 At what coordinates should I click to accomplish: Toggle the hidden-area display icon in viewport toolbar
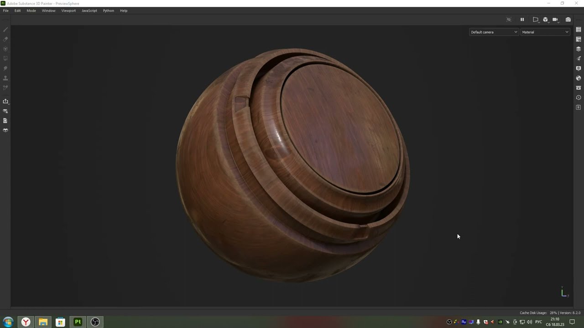coord(509,20)
